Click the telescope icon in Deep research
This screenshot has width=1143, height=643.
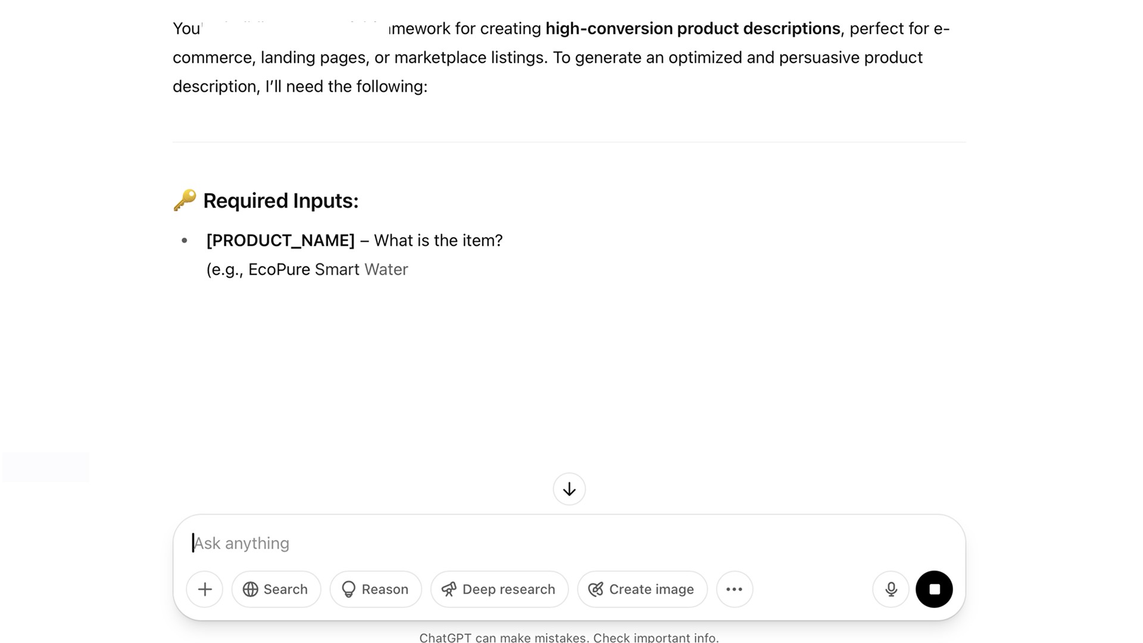click(x=449, y=589)
